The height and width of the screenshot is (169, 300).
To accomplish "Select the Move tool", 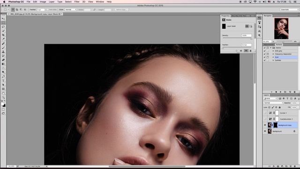I will [x=3, y=19].
